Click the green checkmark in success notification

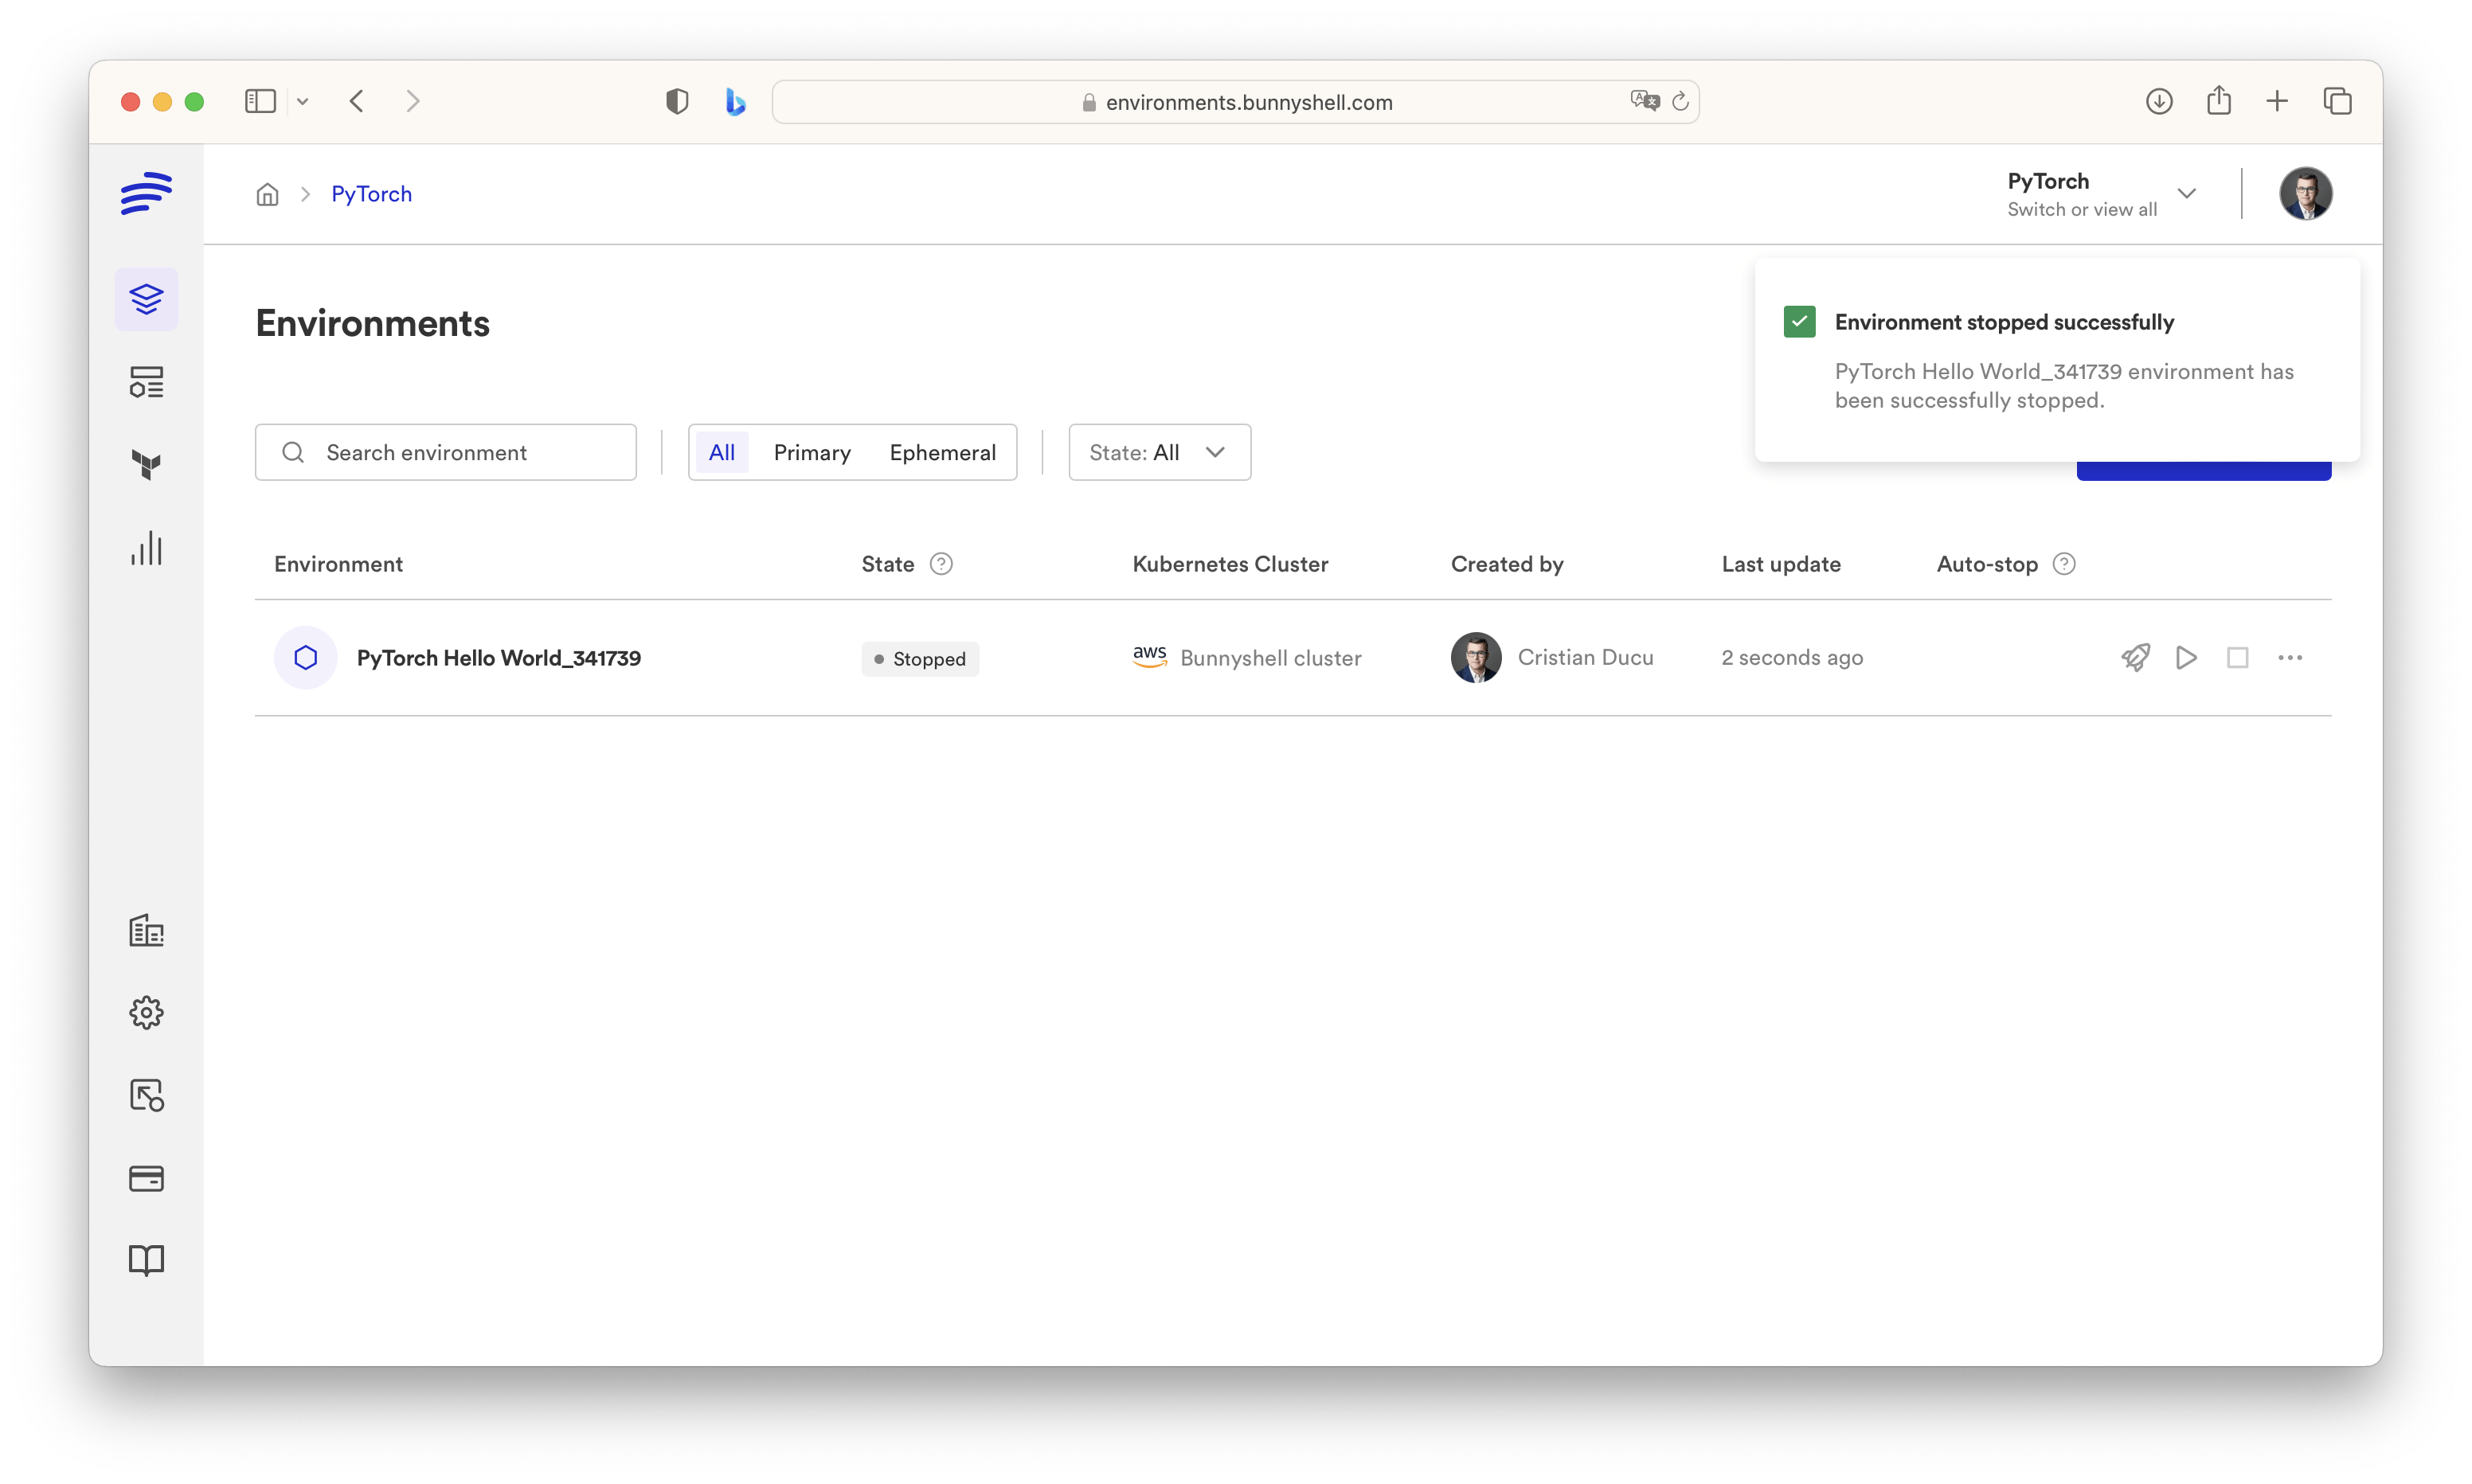1799,322
